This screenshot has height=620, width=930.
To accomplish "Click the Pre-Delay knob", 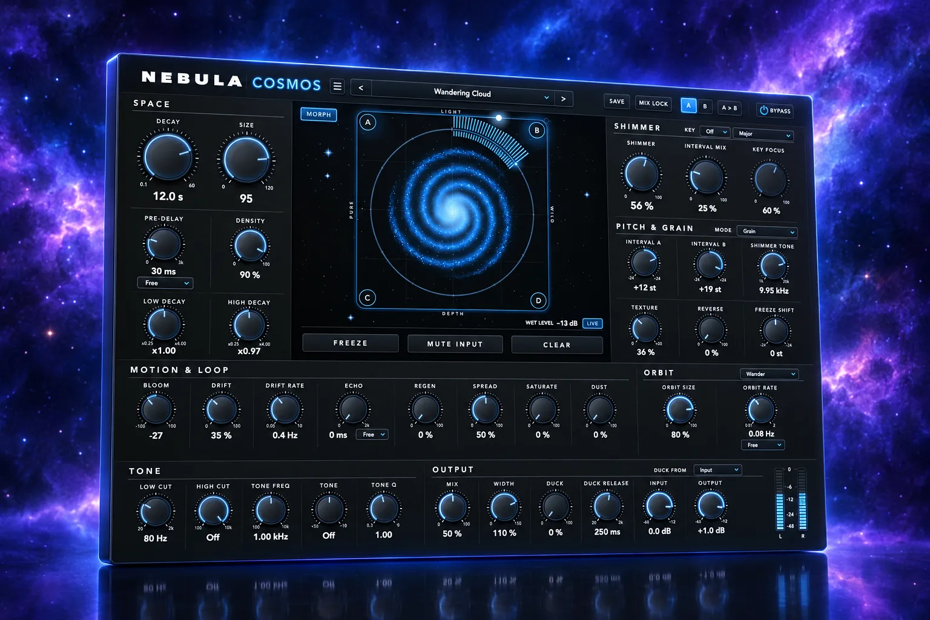I will coord(163,243).
